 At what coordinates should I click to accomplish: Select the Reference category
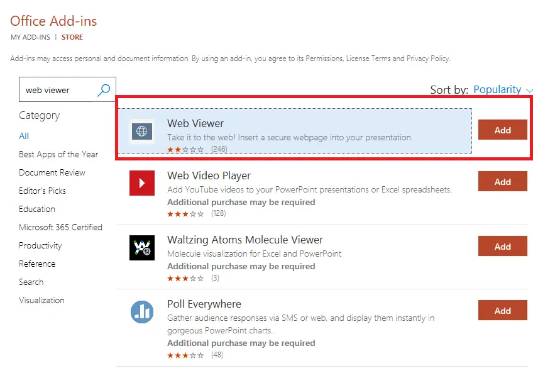pos(37,264)
